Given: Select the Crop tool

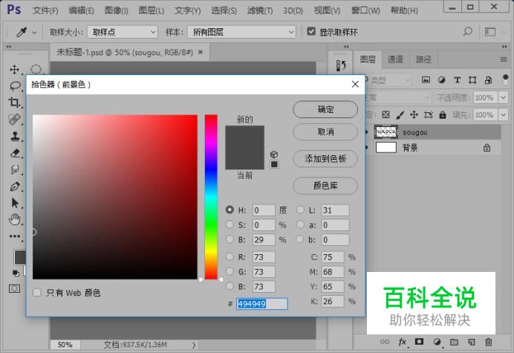Looking at the screenshot, I should pyautogui.click(x=14, y=103).
